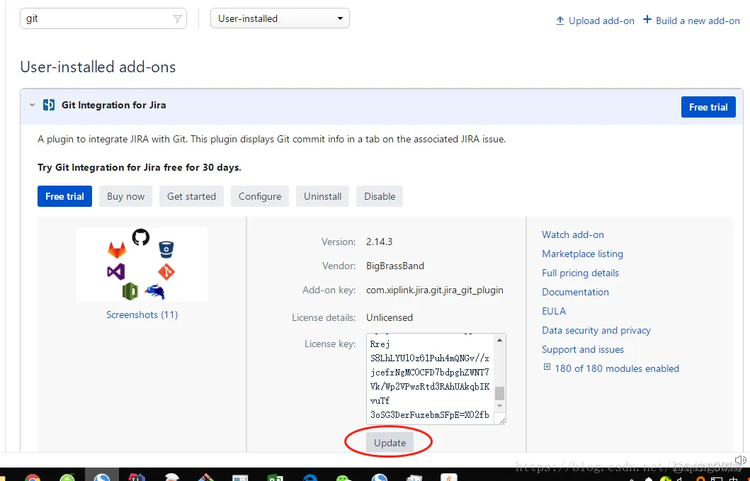Image resolution: width=750 pixels, height=481 pixels.
Task: Click the 'Vendor:' label
Action: [x=339, y=266]
